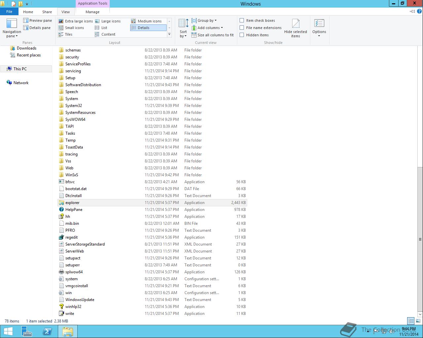Switch to Tiles layout
This screenshot has height=338, width=423.
coord(65,34)
